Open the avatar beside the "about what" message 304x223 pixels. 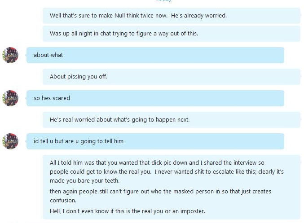coord(10,55)
